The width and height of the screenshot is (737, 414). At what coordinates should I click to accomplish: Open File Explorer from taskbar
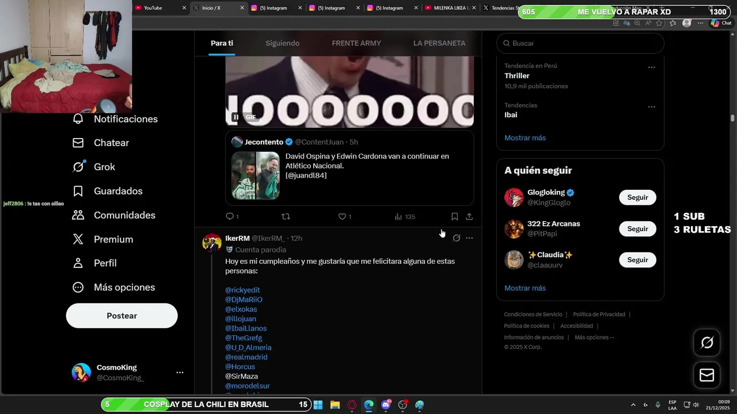click(x=335, y=405)
